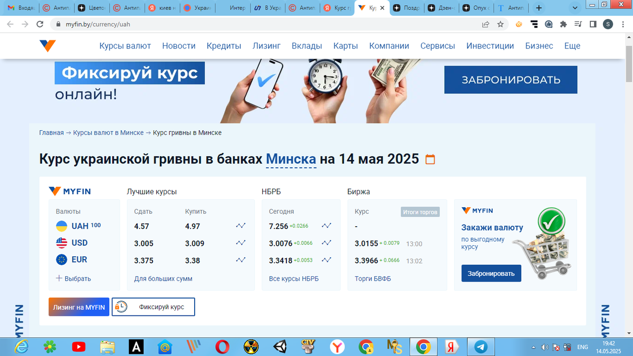
Task: Open Telegram from the taskbar
Action: pos(480,347)
